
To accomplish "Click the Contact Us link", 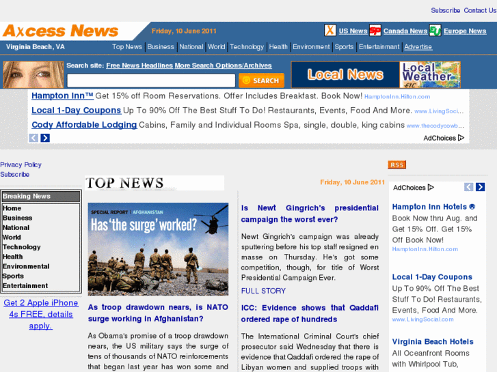I will (x=480, y=10).
